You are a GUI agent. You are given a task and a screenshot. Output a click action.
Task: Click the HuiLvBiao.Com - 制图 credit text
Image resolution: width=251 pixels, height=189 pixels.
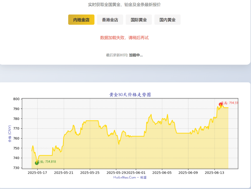pyautogui.click(x=130, y=177)
